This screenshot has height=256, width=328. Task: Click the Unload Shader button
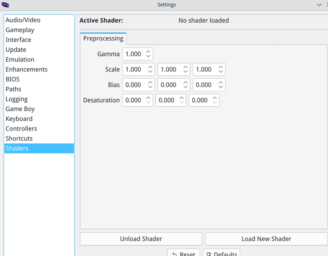point(141,239)
